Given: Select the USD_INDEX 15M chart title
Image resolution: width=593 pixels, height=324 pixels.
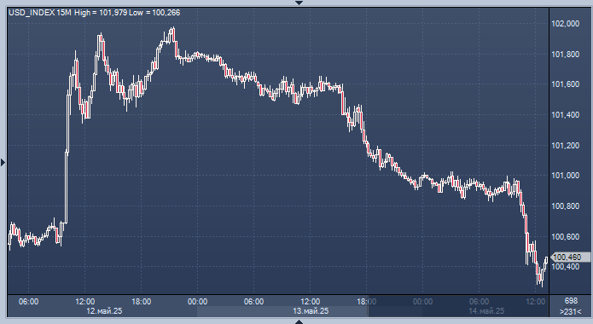Looking at the screenshot, I should [40, 13].
